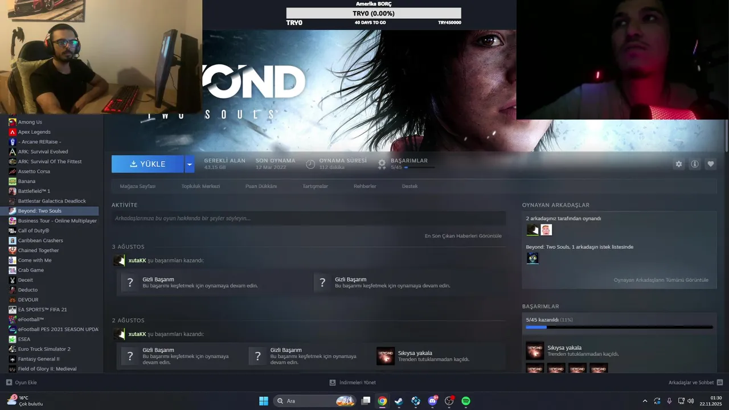Screen dimensions: 729x410
Task: Click Business Tour game icon
Action: [13, 221]
